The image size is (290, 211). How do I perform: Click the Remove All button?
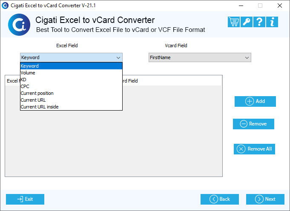point(254,149)
